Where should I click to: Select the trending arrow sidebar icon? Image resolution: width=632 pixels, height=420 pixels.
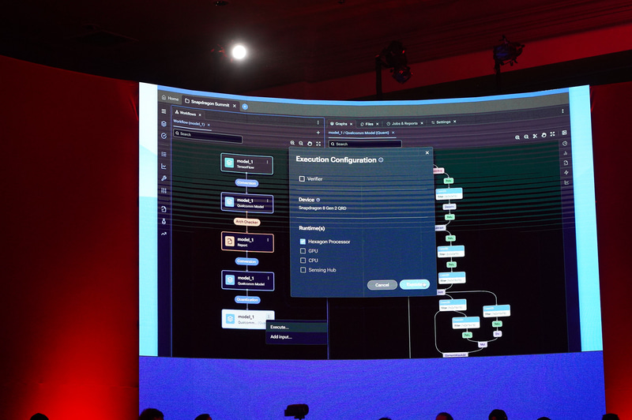point(164,234)
